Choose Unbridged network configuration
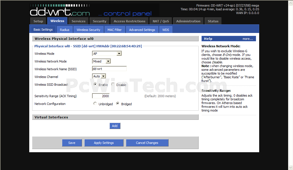This screenshot has height=170, width=293. pyautogui.click(x=95, y=103)
